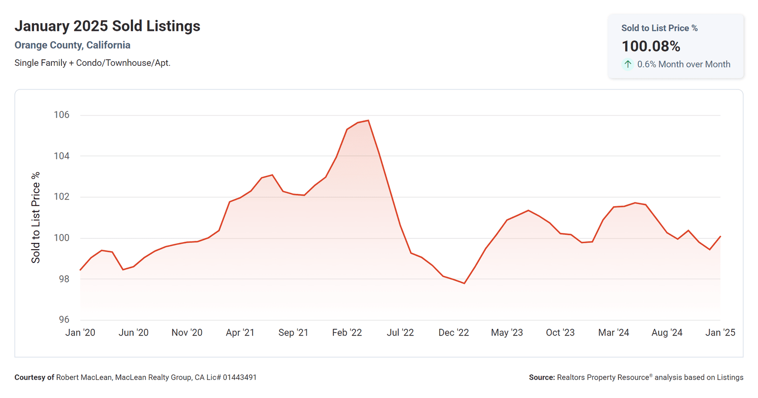
Task: Click '0.6% Month over Month' text
Action: pos(684,64)
